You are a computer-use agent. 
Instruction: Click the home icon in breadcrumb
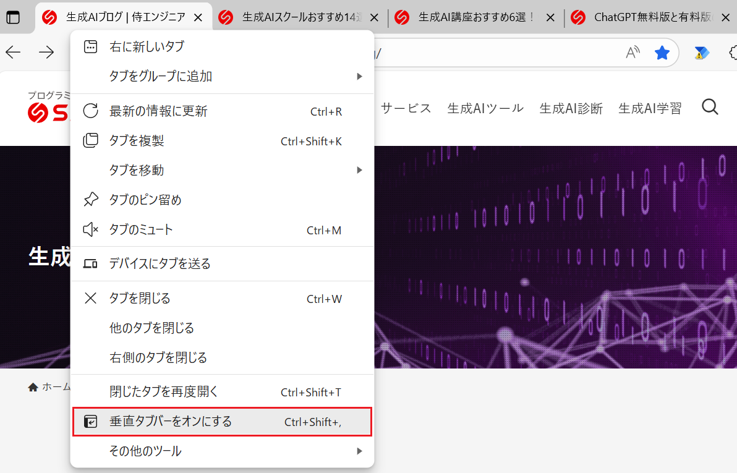[33, 387]
